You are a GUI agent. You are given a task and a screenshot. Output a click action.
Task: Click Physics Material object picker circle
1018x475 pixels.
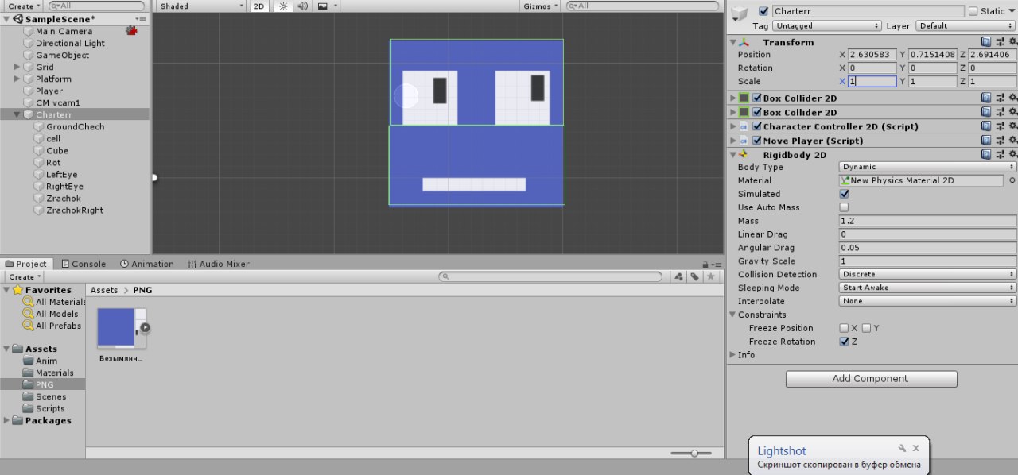pyautogui.click(x=1012, y=180)
